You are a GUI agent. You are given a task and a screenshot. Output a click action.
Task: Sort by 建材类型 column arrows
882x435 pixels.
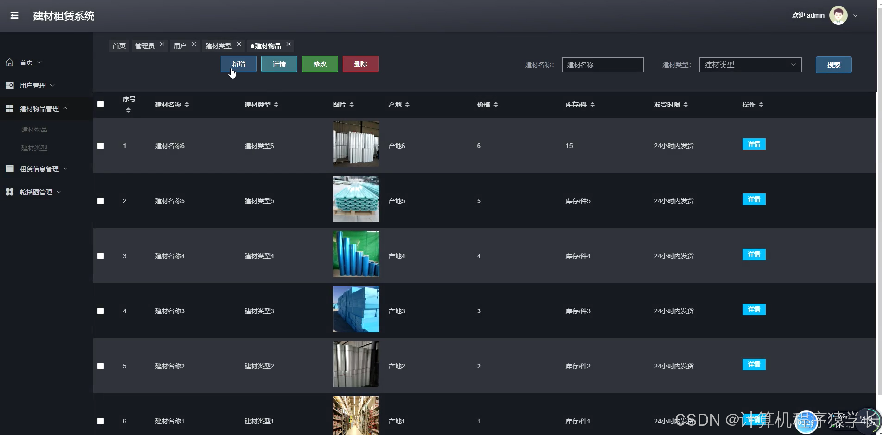tap(276, 105)
